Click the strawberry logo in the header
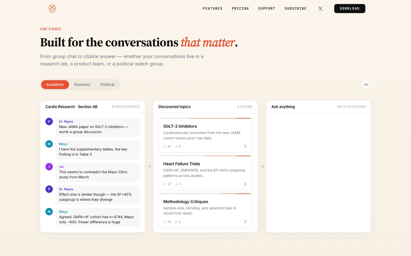The width and height of the screenshot is (411, 256). point(52,9)
